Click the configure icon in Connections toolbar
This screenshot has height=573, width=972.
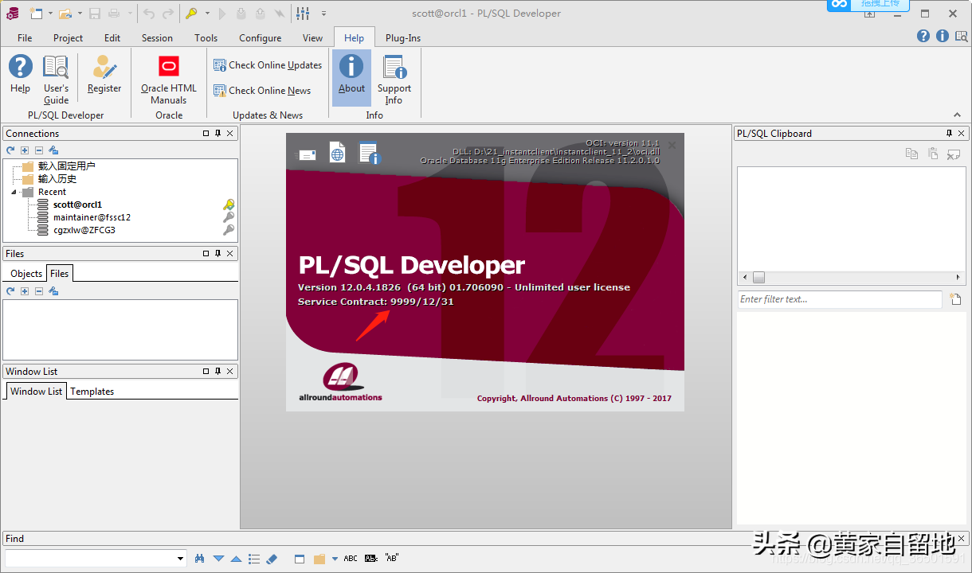(x=53, y=150)
